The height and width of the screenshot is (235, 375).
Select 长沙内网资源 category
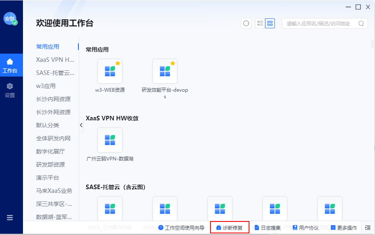click(x=53, y=99)
